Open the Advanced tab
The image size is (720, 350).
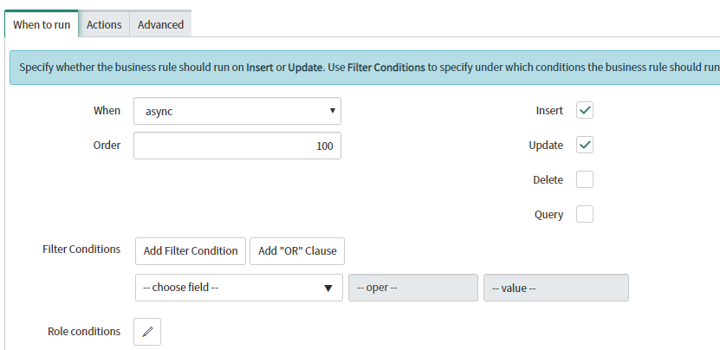tap(160, 25)
